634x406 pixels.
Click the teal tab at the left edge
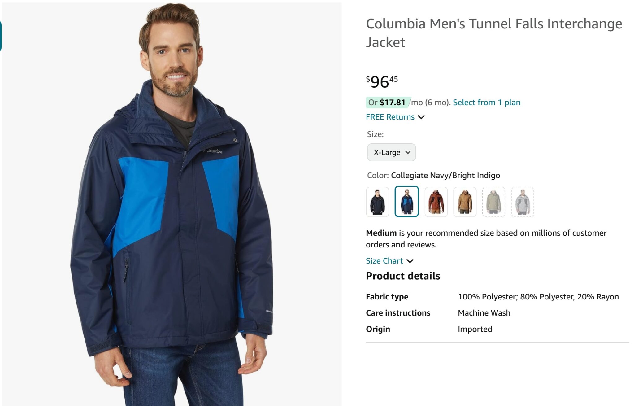point(1,36)
